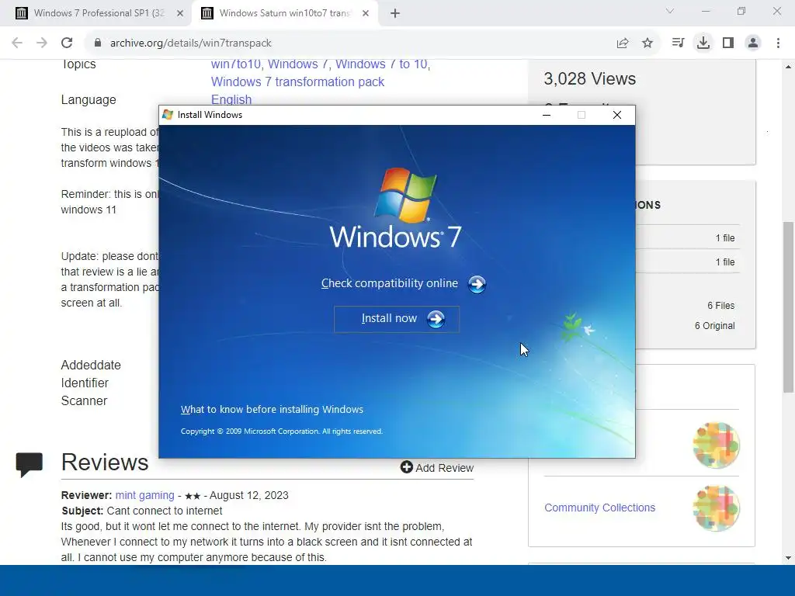Image resolution: width=795 pixels, height=596 pixels.
Task: Click the collection thumbnail above Community Collections
Action: tap(717, 445)
